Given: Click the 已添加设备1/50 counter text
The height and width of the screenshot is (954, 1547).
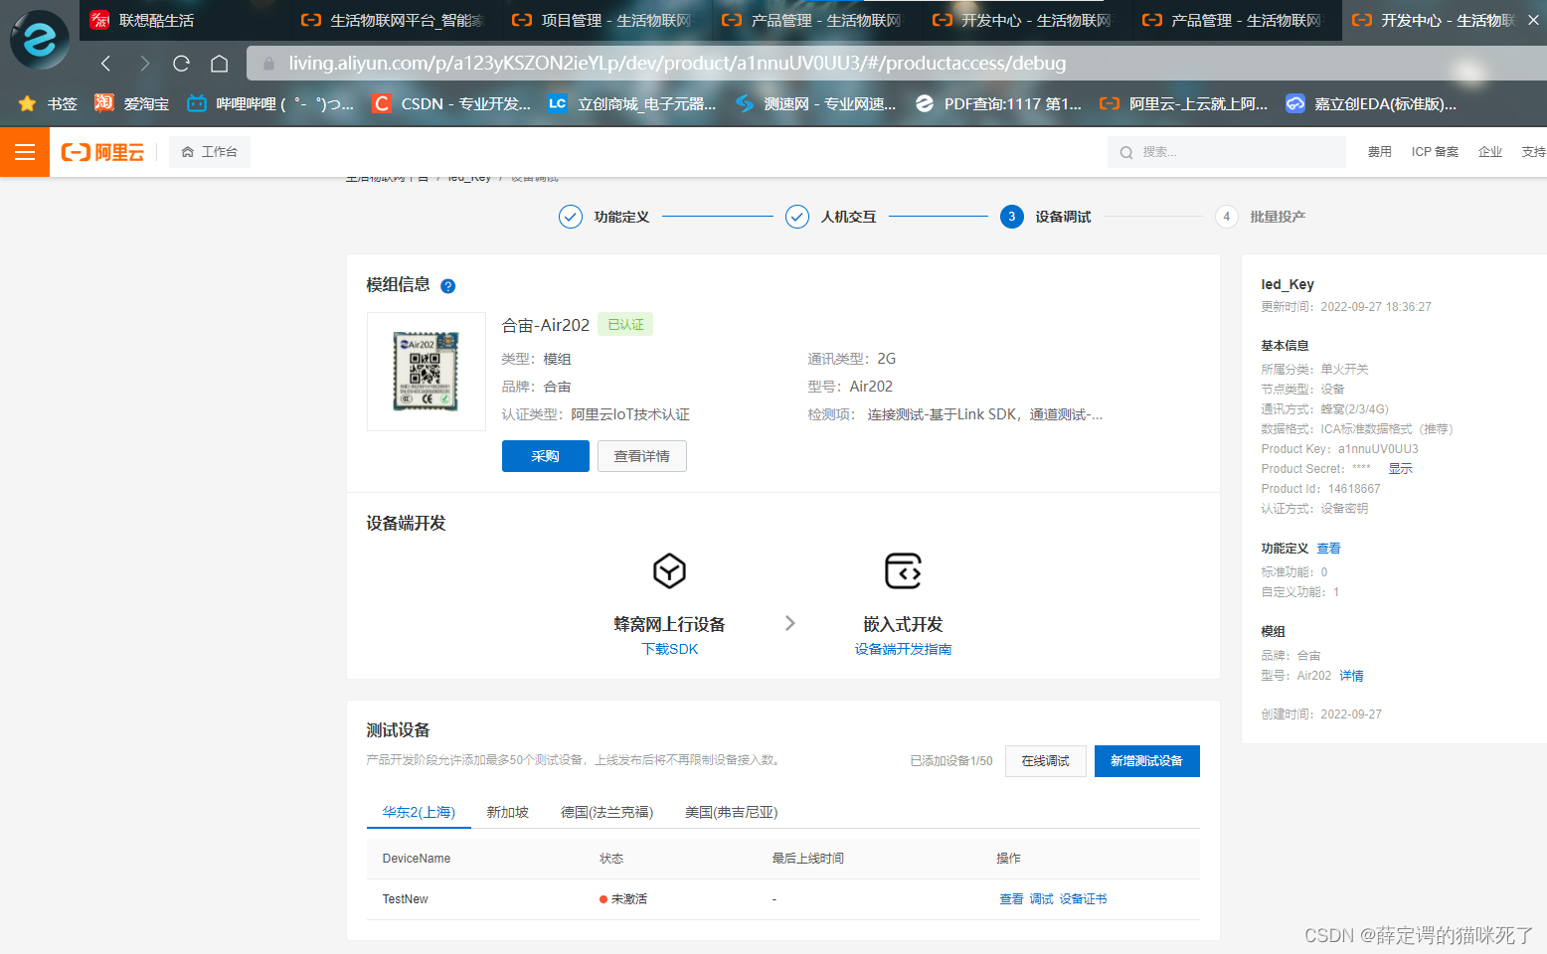Looking at the screenshot, I should [x=951, y=761].
